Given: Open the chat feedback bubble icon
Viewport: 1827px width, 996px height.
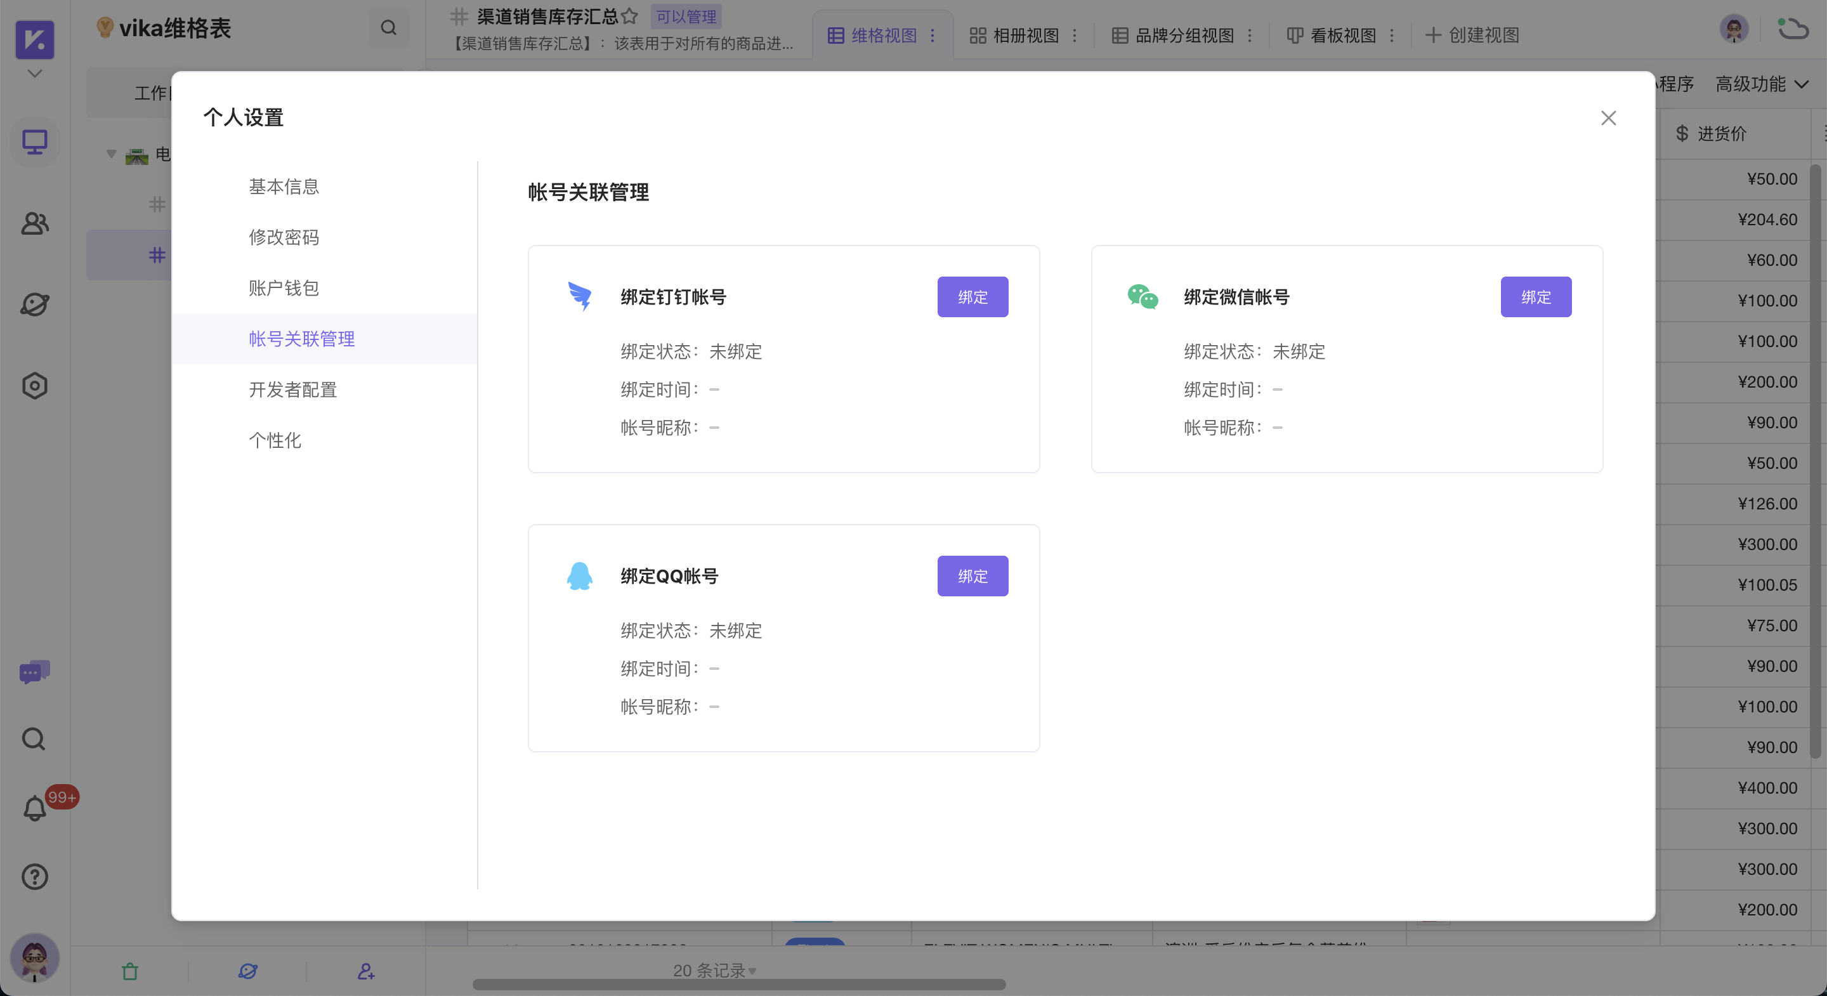Looking at the screenshot, I should click(34, 672).
